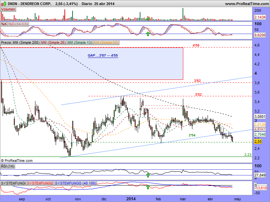Select MM (Simple 26) moving average label

[x=53, y=42]
